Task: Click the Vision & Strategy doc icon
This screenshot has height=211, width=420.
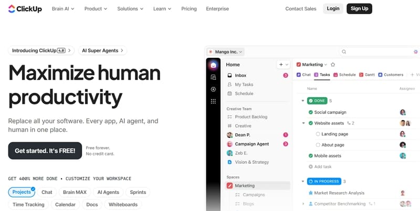Action: pyautogui.click(x=229, y=162)
